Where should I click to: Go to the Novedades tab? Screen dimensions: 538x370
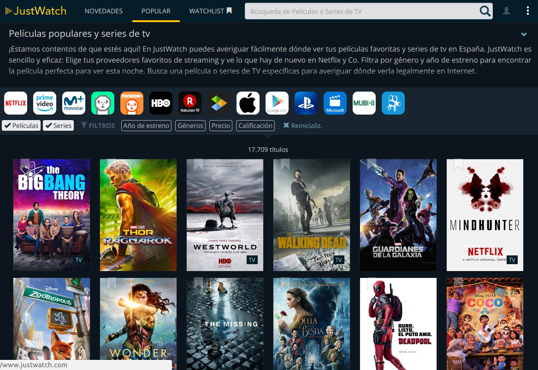coord(104,11)
